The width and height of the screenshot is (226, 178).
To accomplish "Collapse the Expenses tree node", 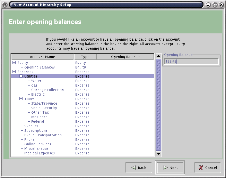I will pyautogui.click(x=14, y=72).
